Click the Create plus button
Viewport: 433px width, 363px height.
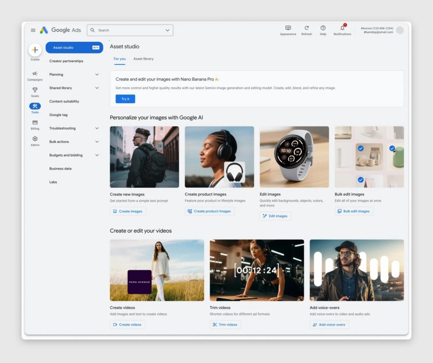[35, 50]
